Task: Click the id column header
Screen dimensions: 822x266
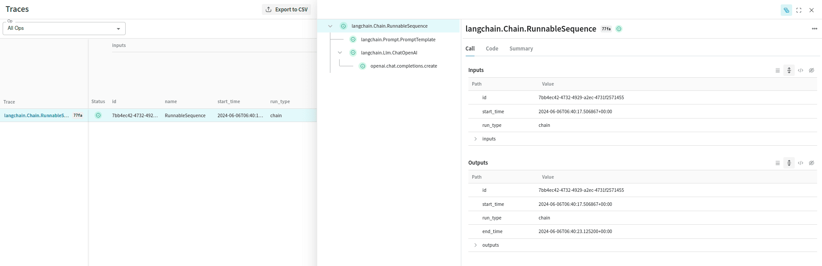Action: click(114, 101)
